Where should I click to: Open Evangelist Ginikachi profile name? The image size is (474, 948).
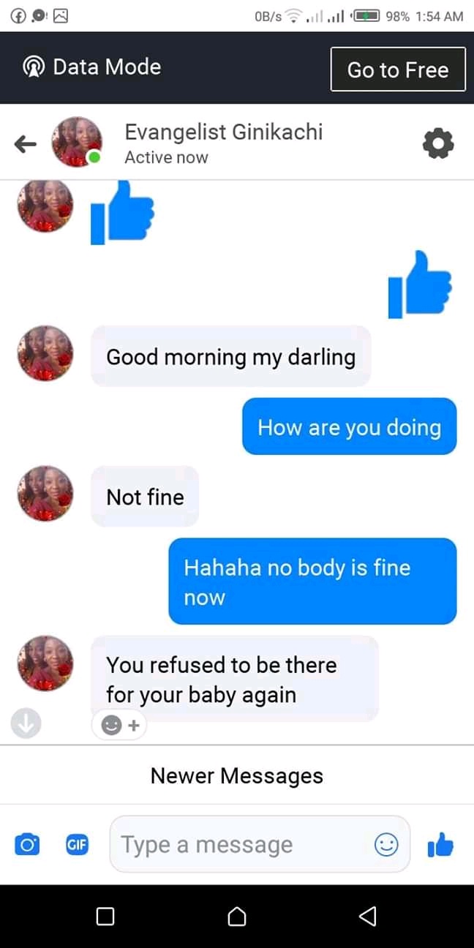coord(224,132)
